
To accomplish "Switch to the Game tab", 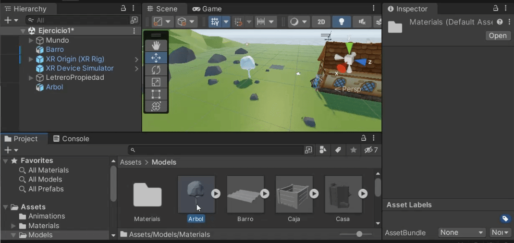I will pyautogui.click(x=207, y=9).
